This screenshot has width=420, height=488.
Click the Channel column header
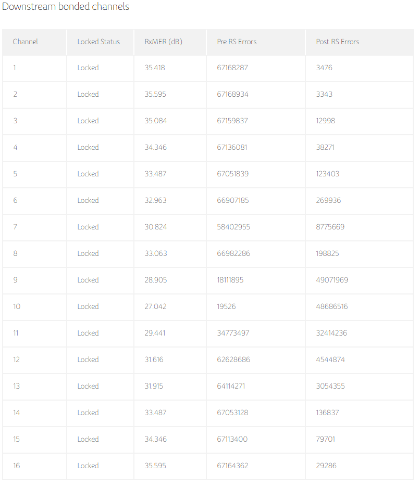coord(26,42)
